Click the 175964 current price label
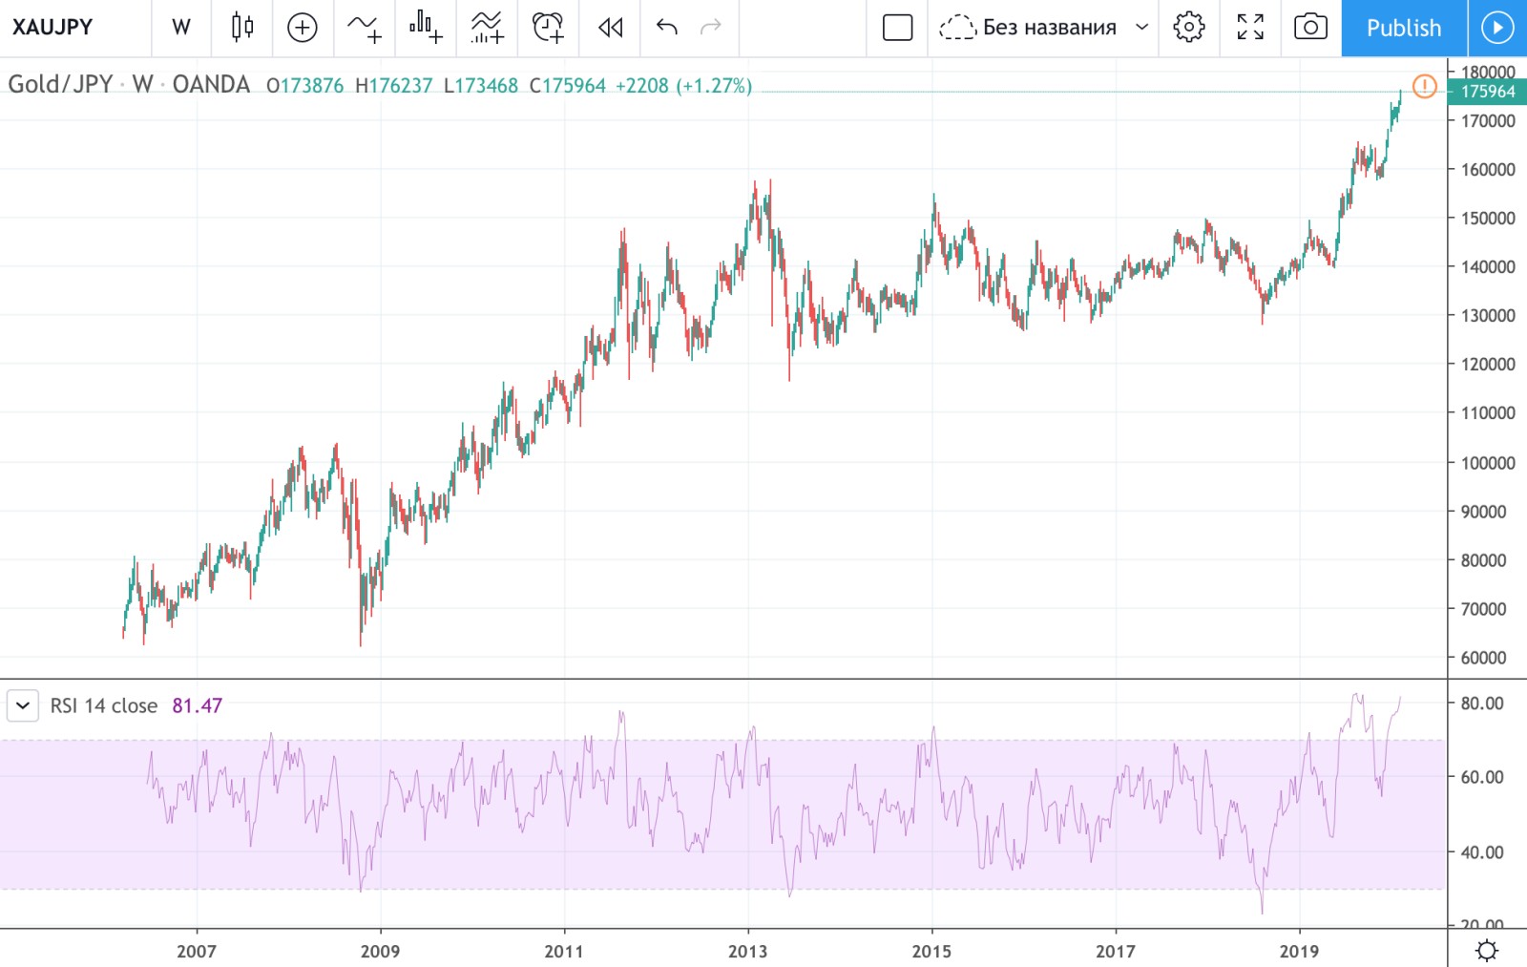The height and width of the screenshot is (967, 1527). click(1488, 92)
